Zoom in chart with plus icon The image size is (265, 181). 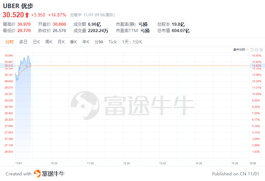(261, 50)
